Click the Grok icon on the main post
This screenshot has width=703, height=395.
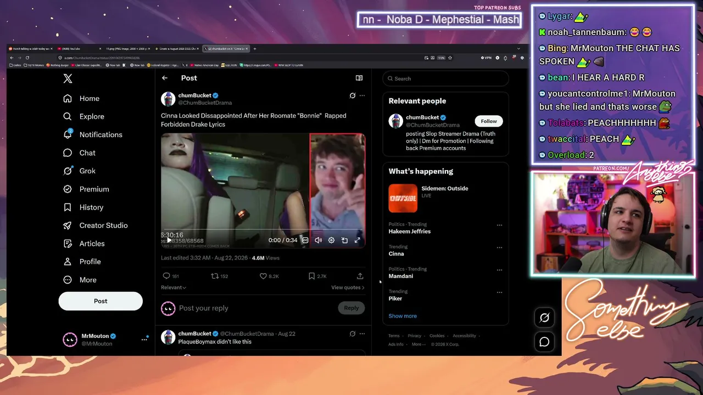click(353, 95)
